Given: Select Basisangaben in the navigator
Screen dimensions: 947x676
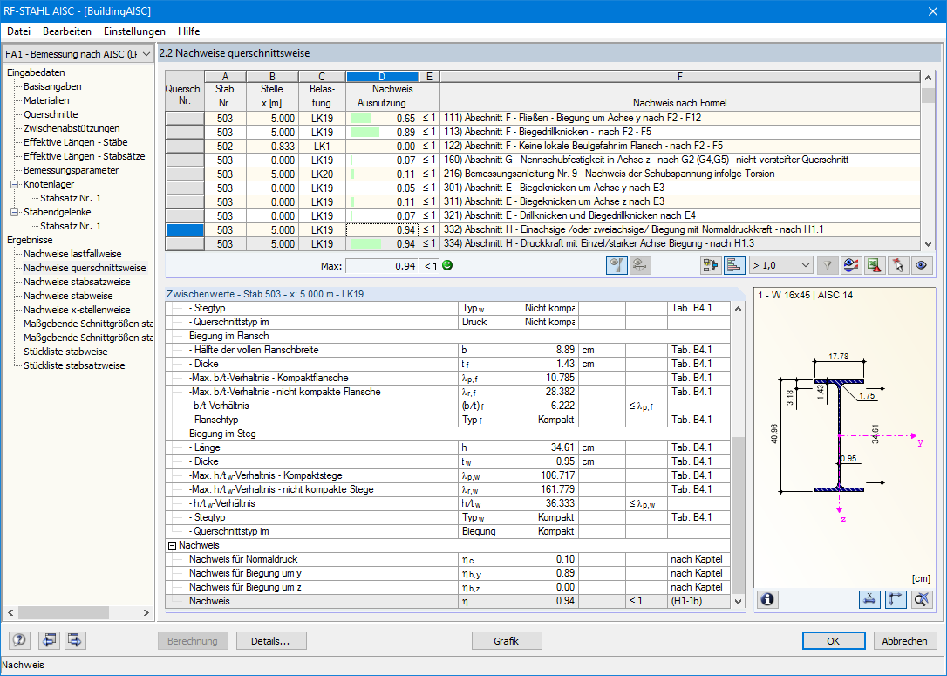Looking at the screenshot, I should (52, 86).
